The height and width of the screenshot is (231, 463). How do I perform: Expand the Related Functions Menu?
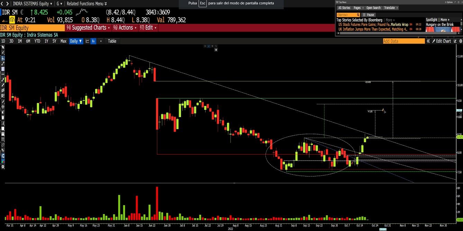tap(87, 3)
